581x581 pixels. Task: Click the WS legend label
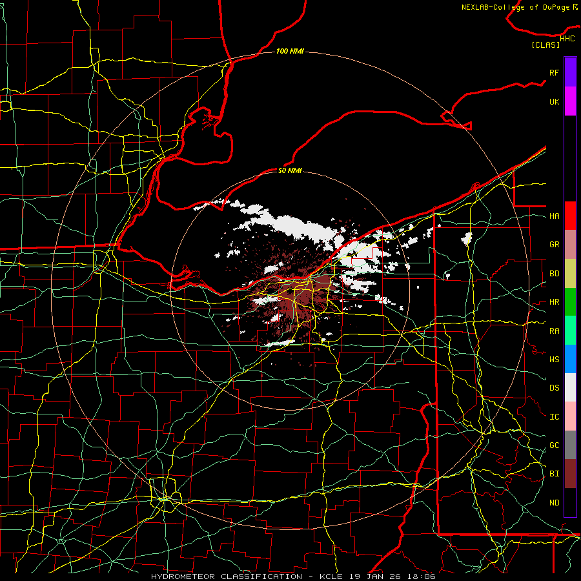[554, 359]
